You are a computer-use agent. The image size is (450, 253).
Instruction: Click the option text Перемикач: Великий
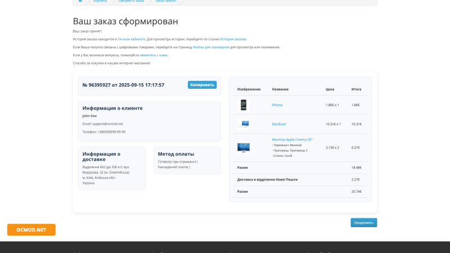[x=287, y=145]
